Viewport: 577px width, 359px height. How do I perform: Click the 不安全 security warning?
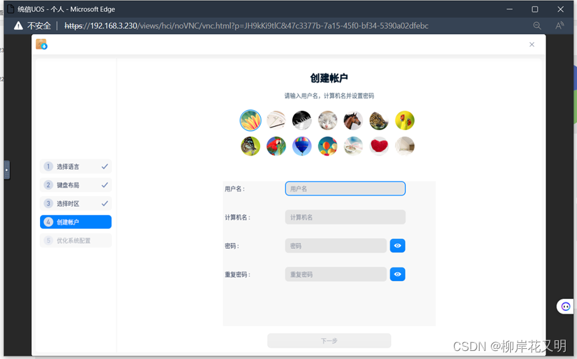tap(33, 26)
